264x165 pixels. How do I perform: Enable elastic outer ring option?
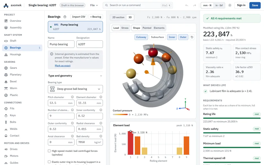coord(49,162)
